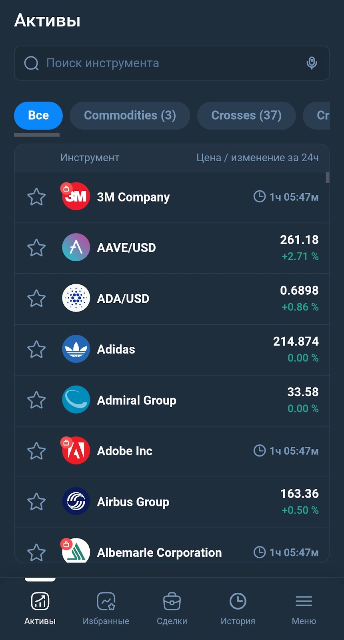The image size is (344, 640).
Task: Toggle favorite star for 3M Company
Action: [36, 197]
